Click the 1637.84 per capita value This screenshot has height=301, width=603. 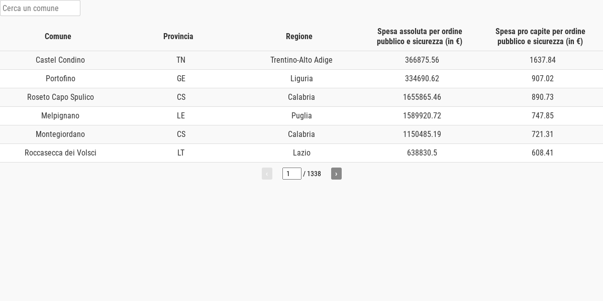tap(543, 60)
